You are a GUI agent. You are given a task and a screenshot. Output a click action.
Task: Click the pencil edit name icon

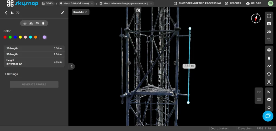[63, 13]
